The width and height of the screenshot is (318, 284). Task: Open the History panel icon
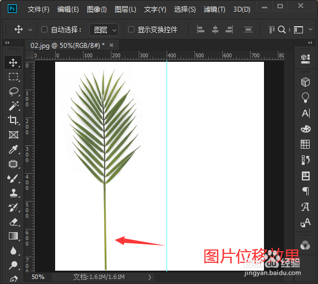point(305,160)
